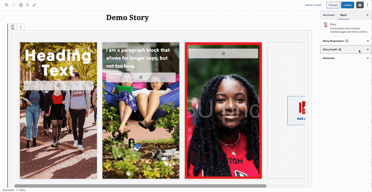Toggle the settings gear sidebar button

click(360, 5)
